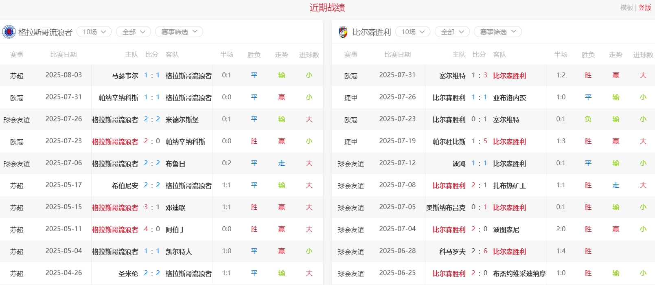Open the 10场 dropdown for 比尔森胜利
The image size is (655, 285).
point(413,32)
